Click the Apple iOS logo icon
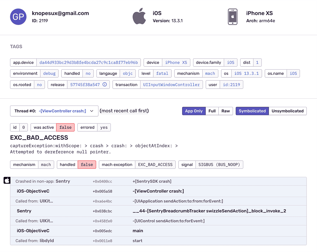Viewport: 317px width, 252px height. [139, 16]
